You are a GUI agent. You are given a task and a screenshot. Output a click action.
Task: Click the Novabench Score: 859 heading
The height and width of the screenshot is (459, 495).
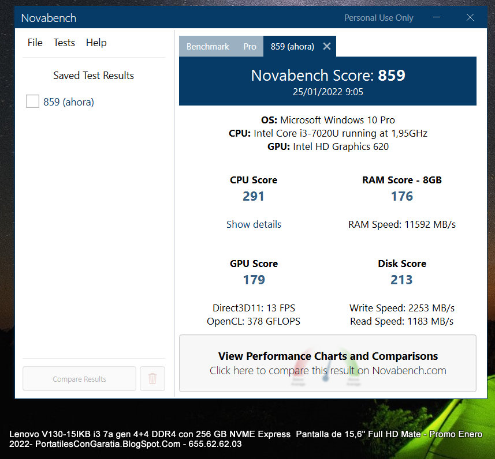click(328, 76)
